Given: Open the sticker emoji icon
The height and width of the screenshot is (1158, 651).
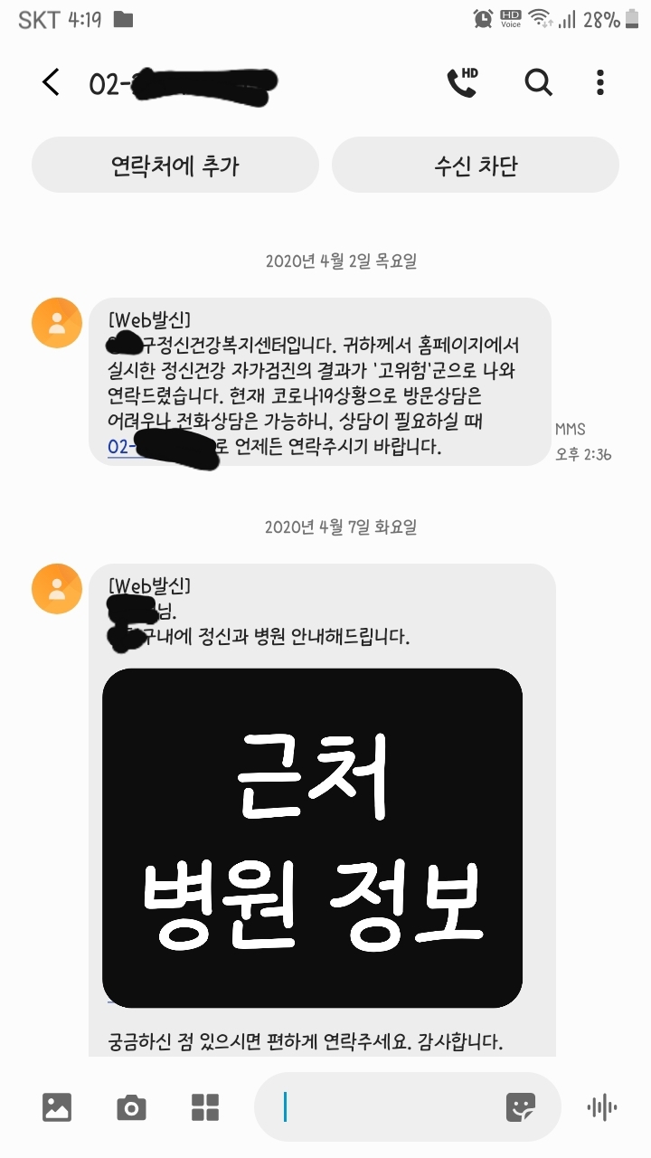Looking at the screenshot, I should point(521,1107).
